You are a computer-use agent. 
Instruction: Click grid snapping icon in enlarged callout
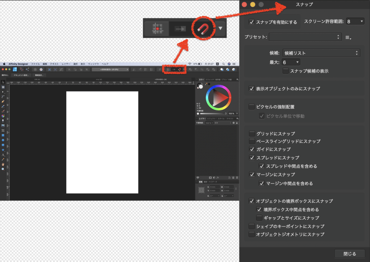coord(157,28)
